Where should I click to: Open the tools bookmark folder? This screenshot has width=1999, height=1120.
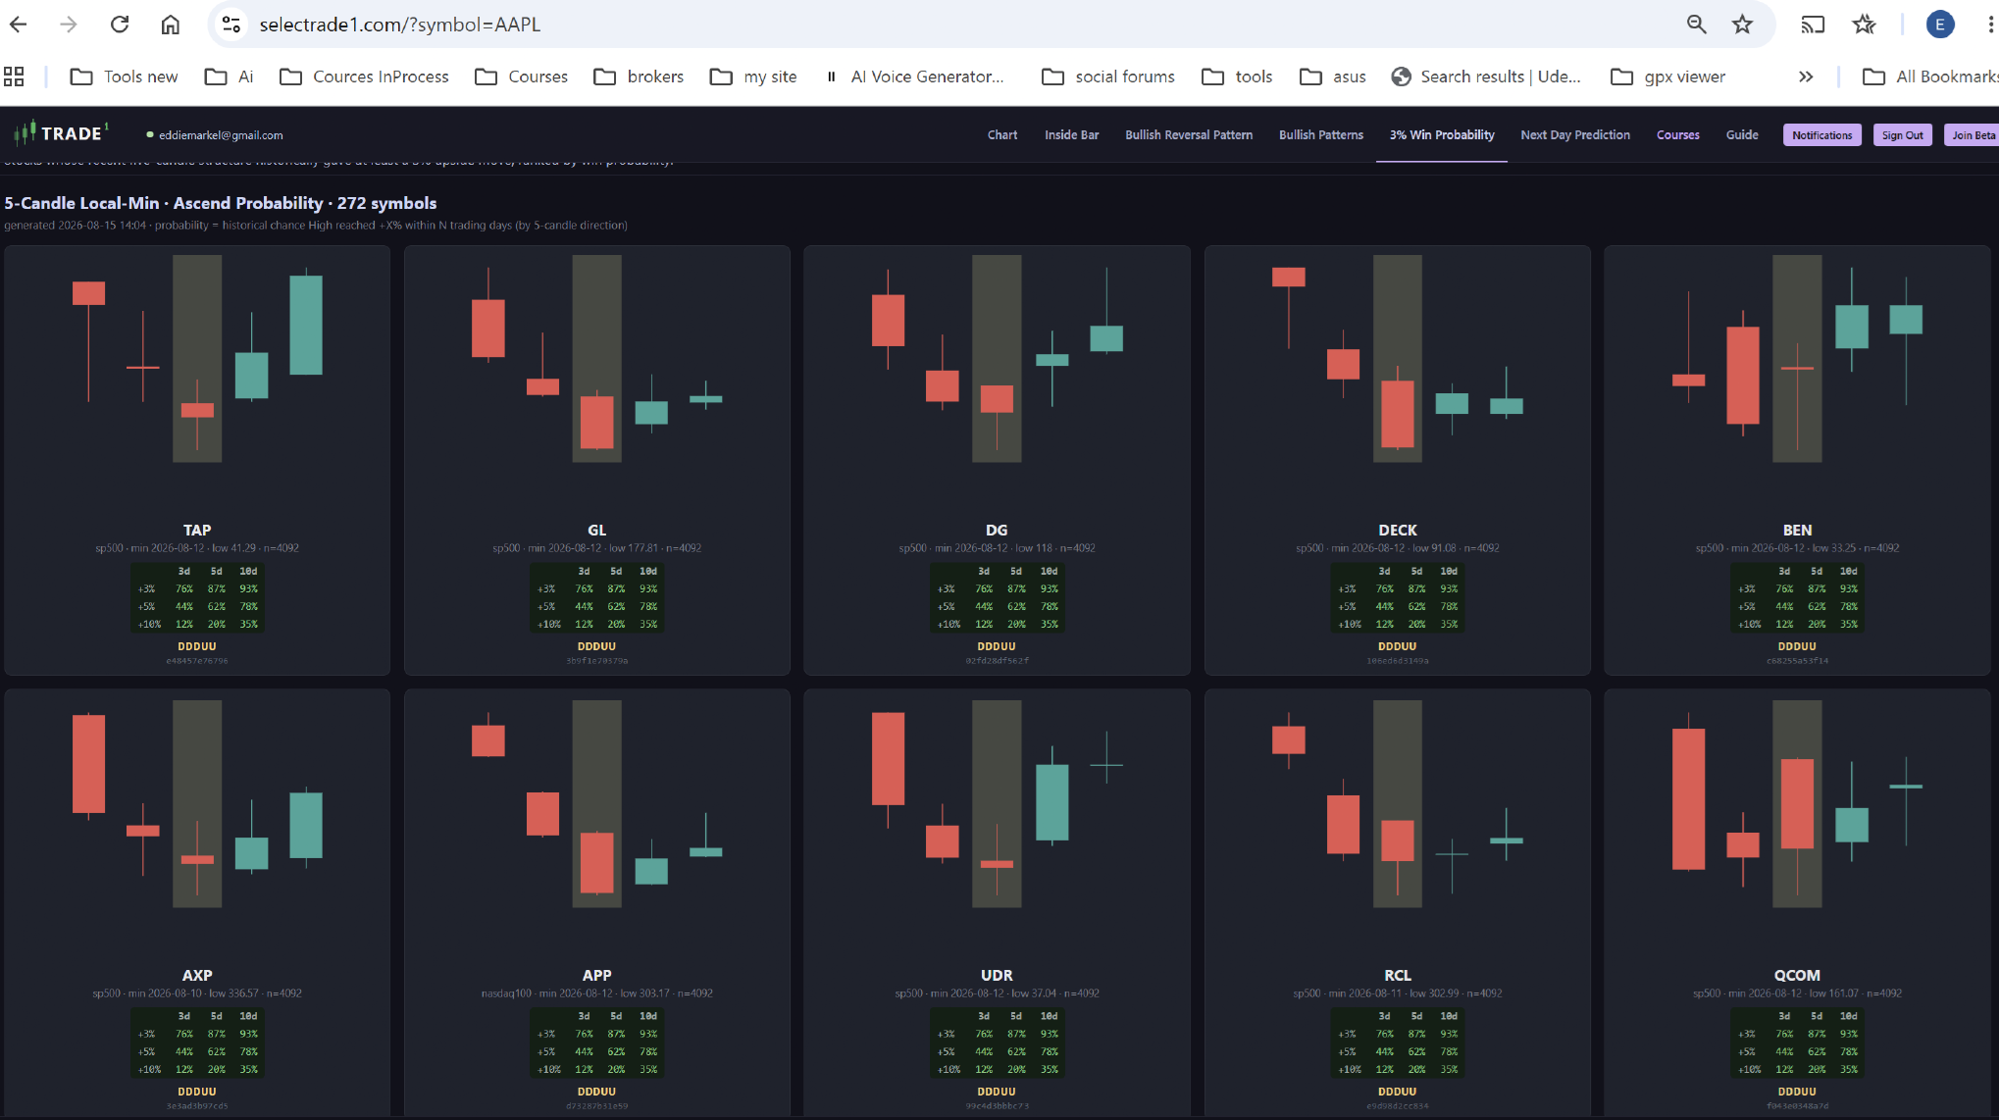coord(1237,76)
